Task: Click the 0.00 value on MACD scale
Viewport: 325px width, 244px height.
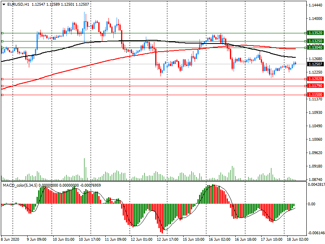Action: click(x=312, y=204)
